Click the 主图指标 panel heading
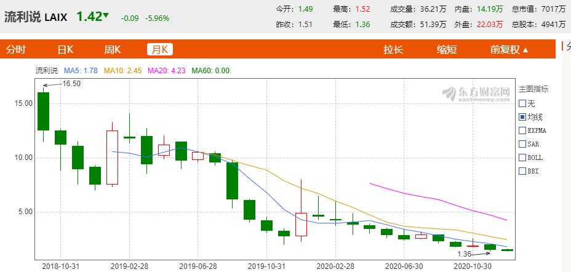 533,89
